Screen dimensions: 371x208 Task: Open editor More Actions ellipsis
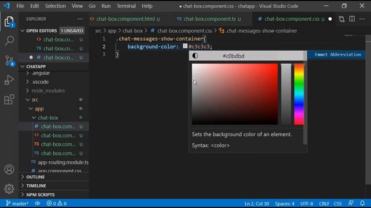click(x=362, y=19)
